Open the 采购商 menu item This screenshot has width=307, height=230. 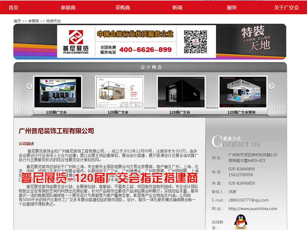click(x=122, y=8)
